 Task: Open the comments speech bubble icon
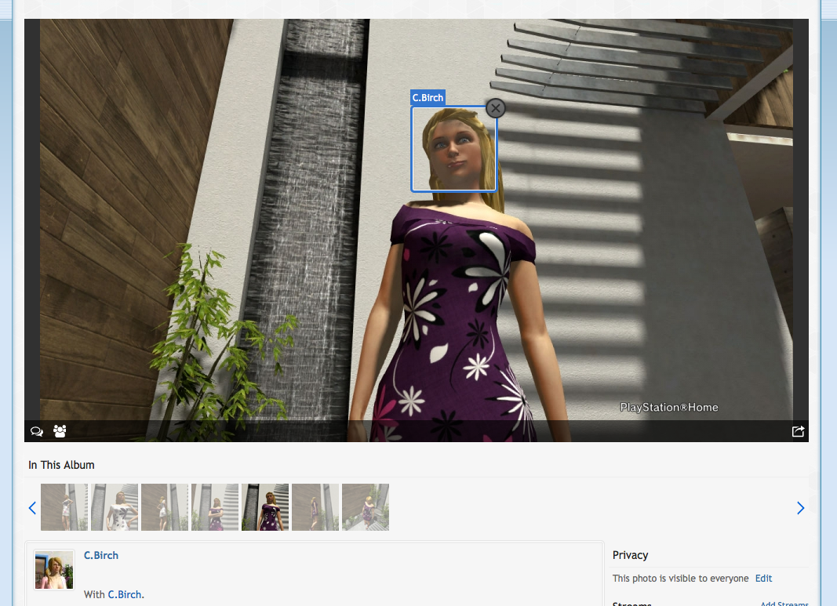[37, 431]
